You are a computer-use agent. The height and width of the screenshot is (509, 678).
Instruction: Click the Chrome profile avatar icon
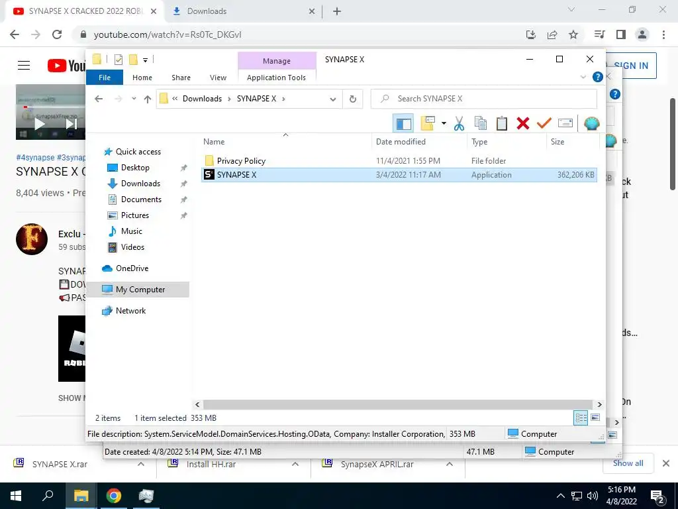[x=642, y=34]
